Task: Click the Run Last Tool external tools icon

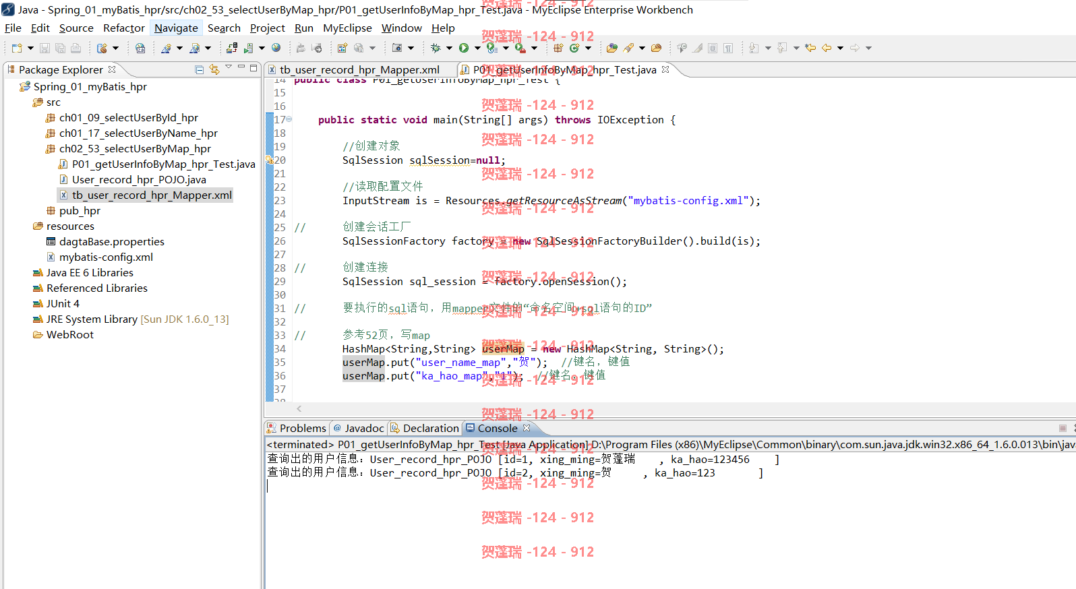Action: pos(520,48)
